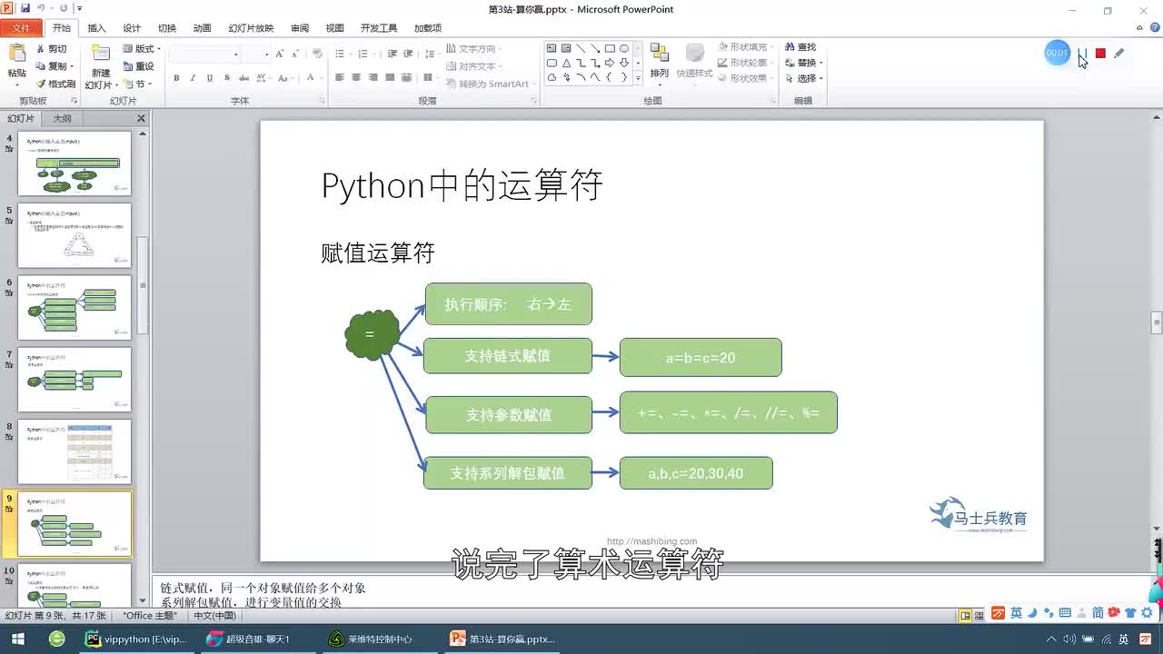Open the font dialog launcher
Screen dimensions: 1163x654
(322, 101)
